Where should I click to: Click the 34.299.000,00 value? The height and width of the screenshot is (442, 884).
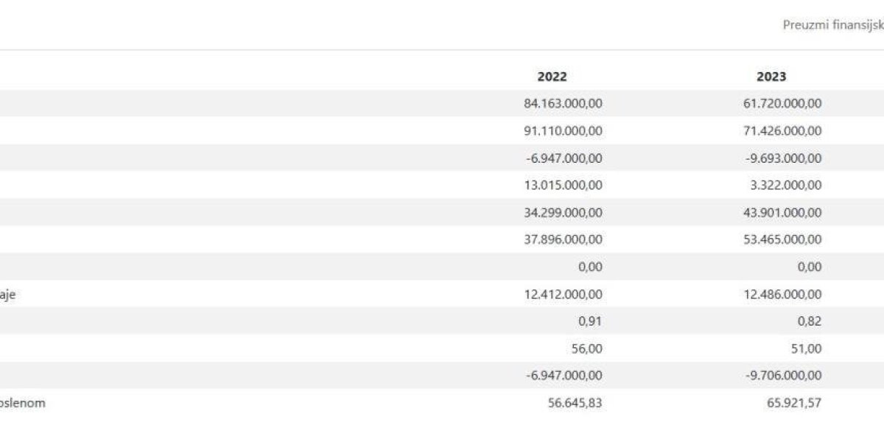click(563, 213)
